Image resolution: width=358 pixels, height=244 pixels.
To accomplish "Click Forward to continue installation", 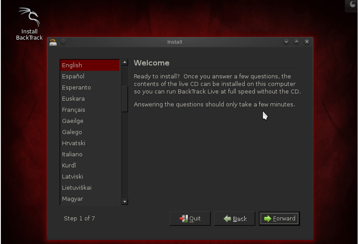I will [x=279, y=219].
